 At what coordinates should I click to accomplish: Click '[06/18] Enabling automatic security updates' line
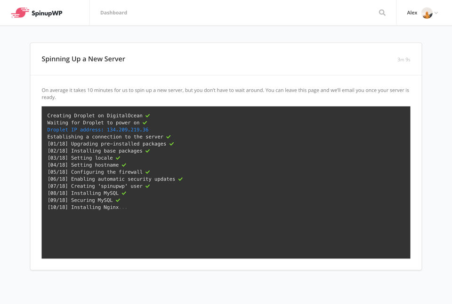115,179
